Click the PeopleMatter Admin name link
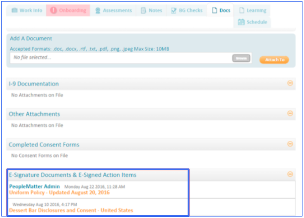304x218 pixels. [x=35, y=186]
